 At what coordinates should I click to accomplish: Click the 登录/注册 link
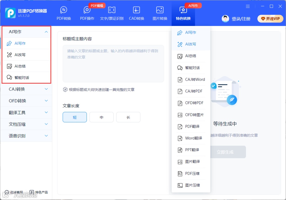point(241,19)
